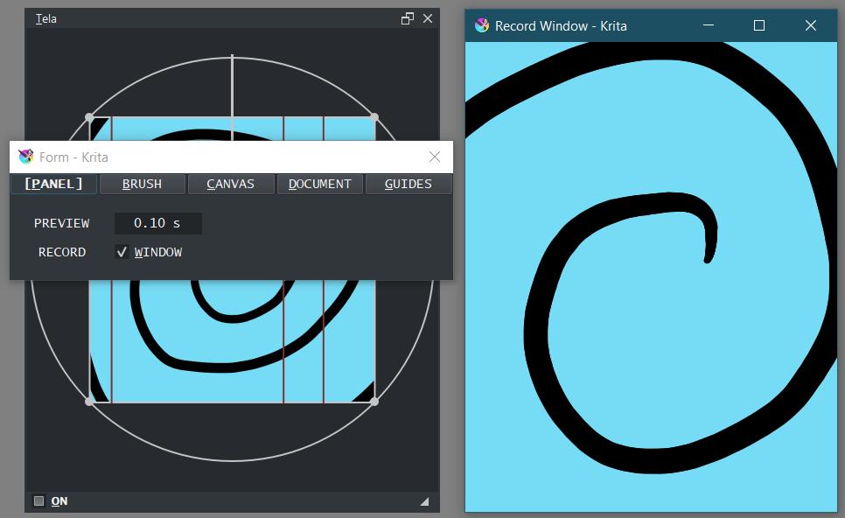
Task: Click the Tela docker title text
Action: tap(45, 19)
